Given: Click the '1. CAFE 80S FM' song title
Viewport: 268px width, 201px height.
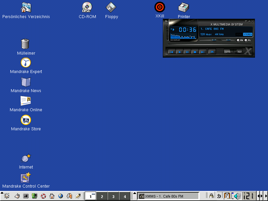Looking at the screenshot, I should point(212,29).
